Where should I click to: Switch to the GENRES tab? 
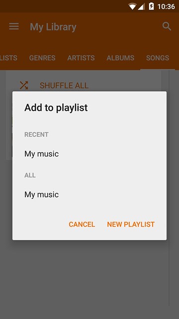pyautogui.click(x=42, y=58)
